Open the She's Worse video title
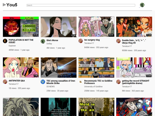 (x=52, y=40)
